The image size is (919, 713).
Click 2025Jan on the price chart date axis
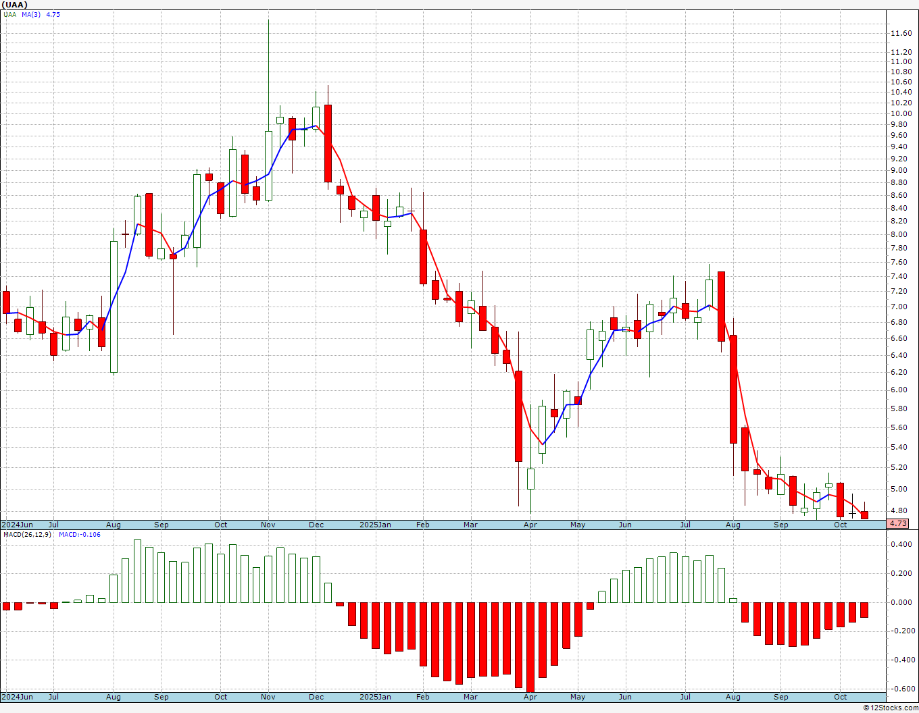tap(375, 525)
